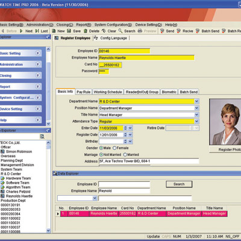Expand Administration sidebar section
Viewport: 241px width, 241px height.
click(37, 64)
